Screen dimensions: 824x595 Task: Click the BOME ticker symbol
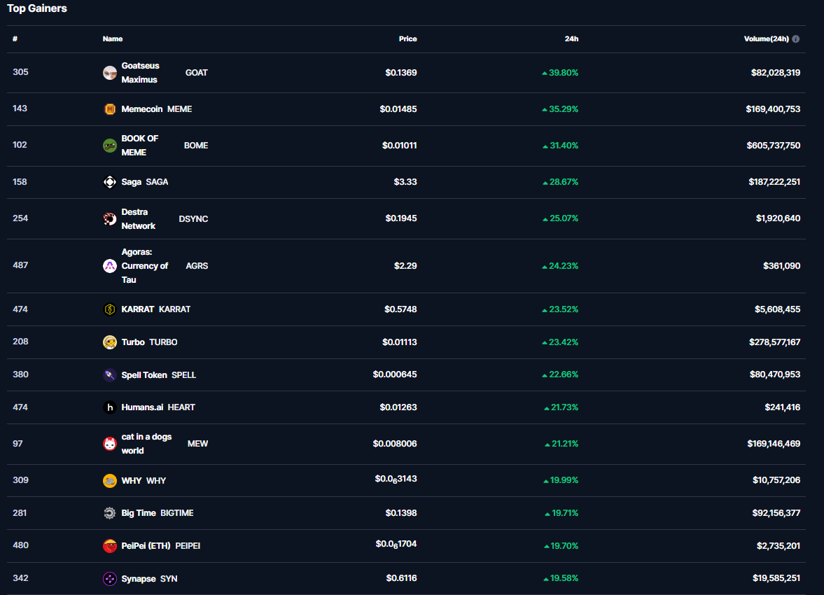click(196, 146)
